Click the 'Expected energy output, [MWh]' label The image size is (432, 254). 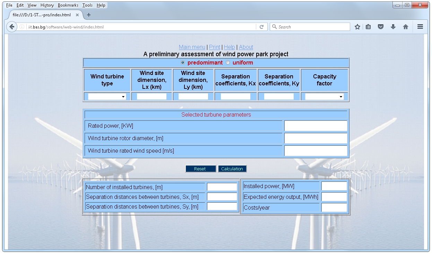tap(281, 197)
